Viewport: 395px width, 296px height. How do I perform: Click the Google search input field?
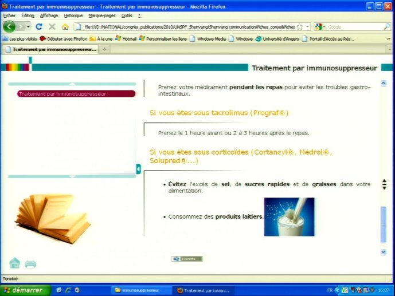[x=355, y=27]
